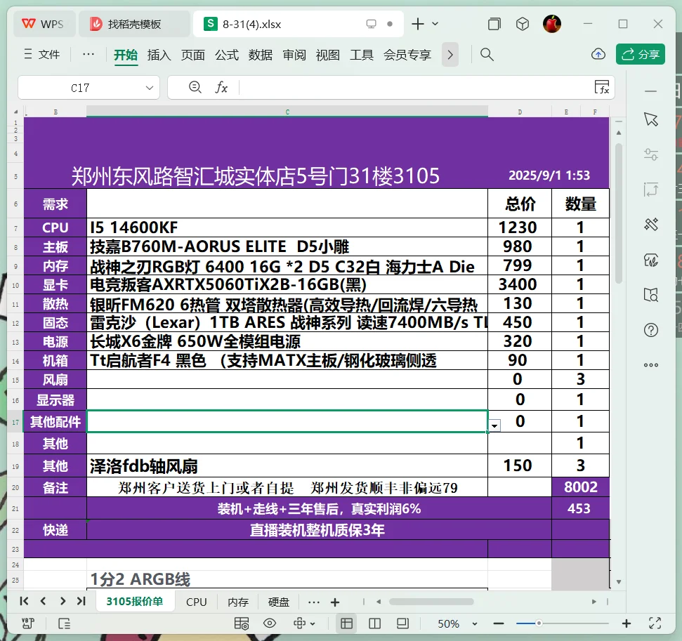Click the selection arrow tool in sidebar
Image resolution: width=682 pixels, height=641 pixels.
click(x=651, y=119)
